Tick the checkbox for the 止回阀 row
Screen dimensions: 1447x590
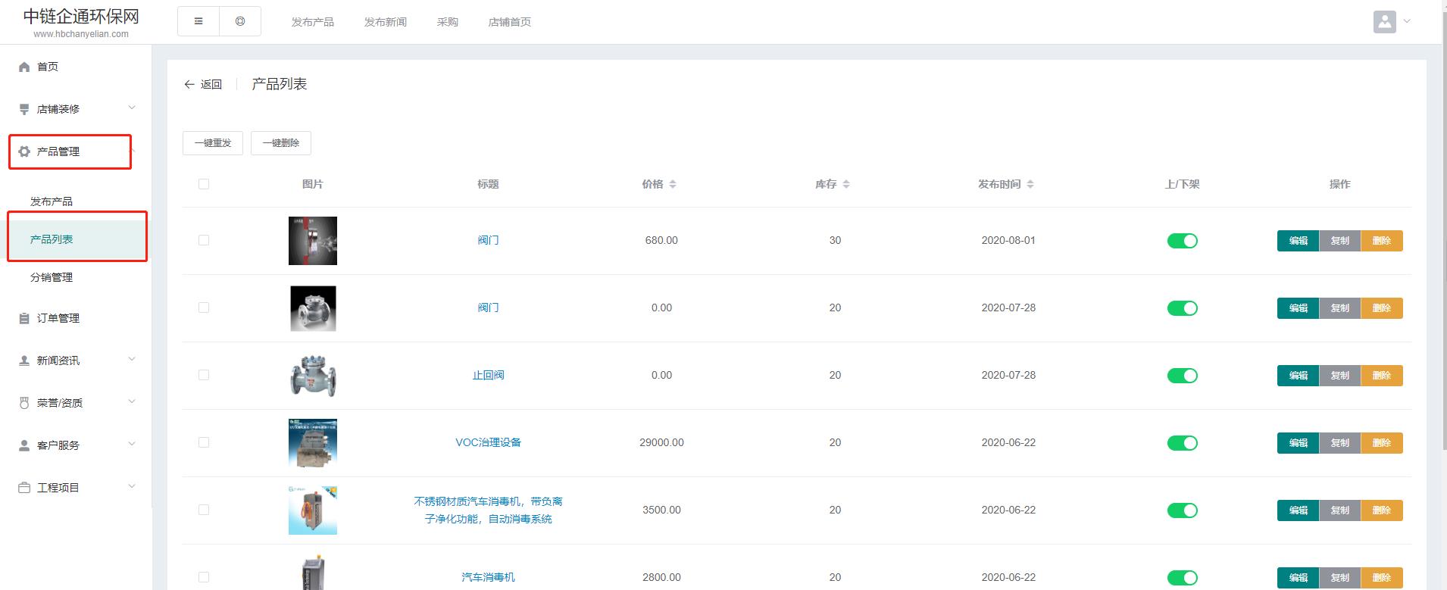click(x=204, y=375)
